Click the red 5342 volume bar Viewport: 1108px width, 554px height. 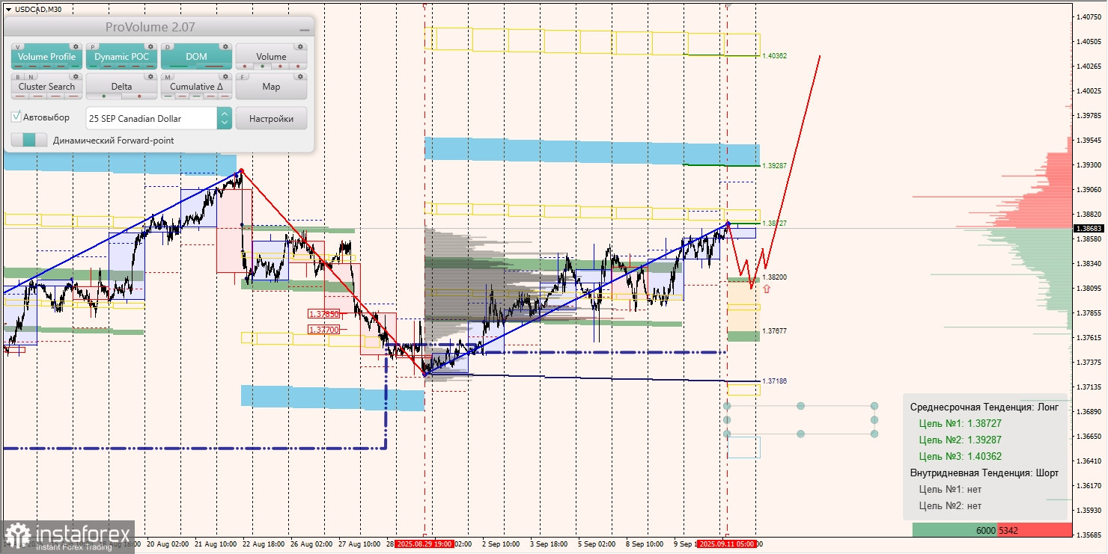coord(1035,530)
